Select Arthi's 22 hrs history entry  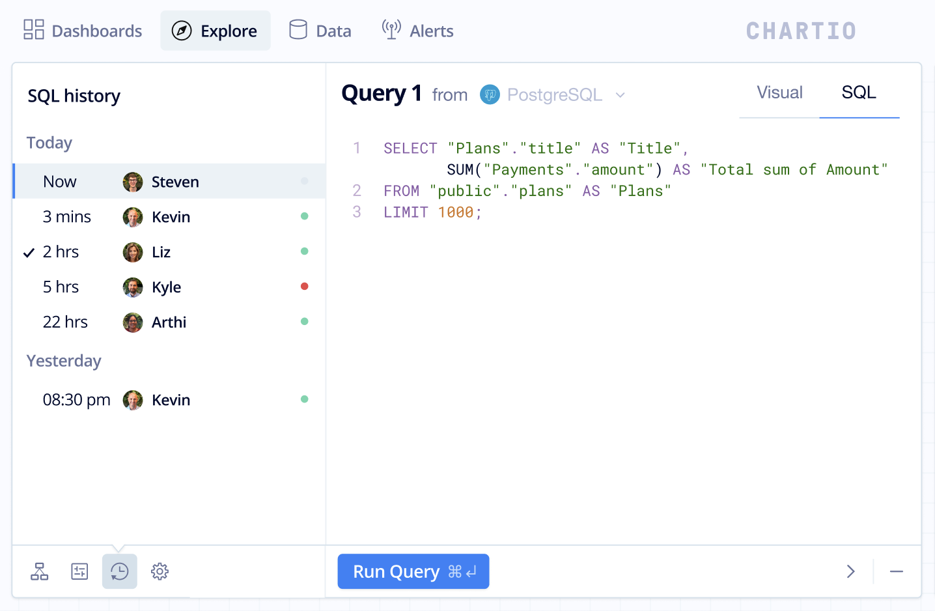pyautogui.click(x=169, y=322)
